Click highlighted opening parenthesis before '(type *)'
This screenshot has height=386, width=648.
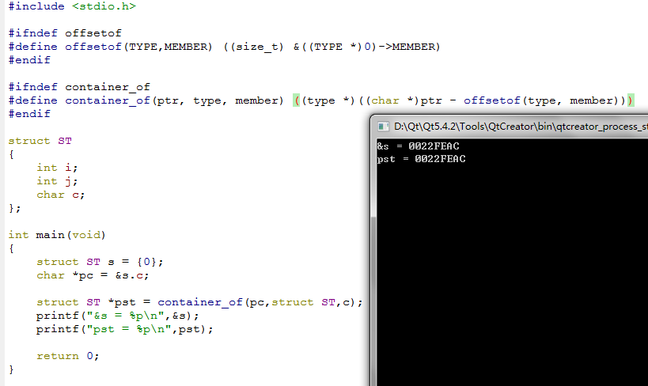click(297, 100)
